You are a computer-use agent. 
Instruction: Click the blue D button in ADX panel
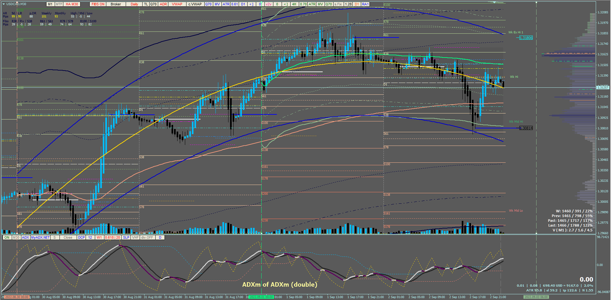(x=160, y=237)
